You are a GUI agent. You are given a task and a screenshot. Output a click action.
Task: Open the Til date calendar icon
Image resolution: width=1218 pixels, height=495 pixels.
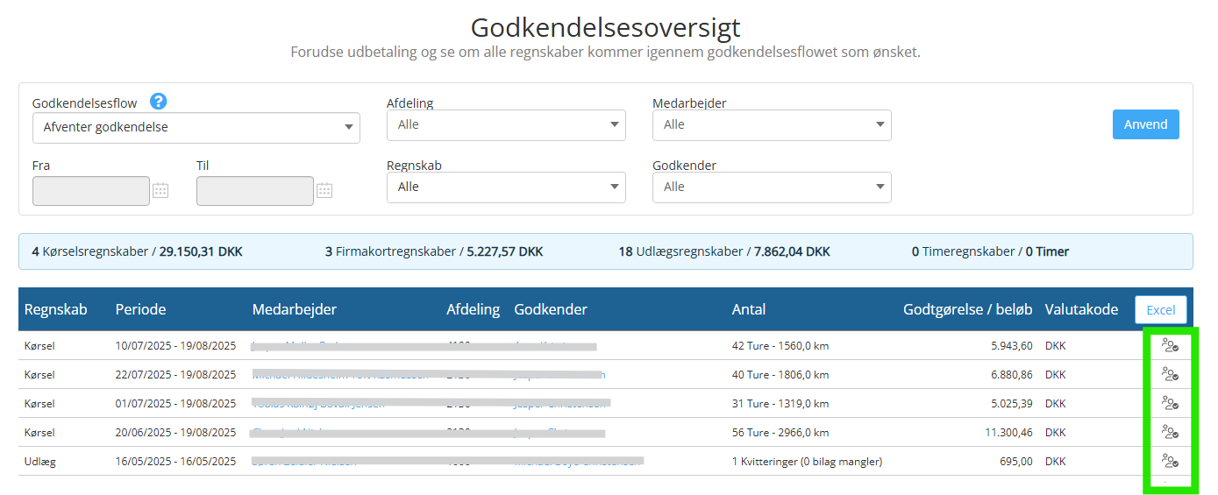click(x=324, y=190)
